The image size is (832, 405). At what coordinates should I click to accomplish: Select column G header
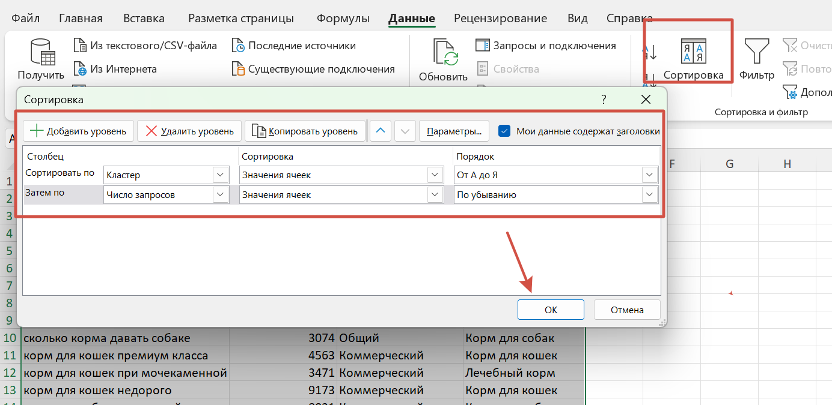pos(729,164)
